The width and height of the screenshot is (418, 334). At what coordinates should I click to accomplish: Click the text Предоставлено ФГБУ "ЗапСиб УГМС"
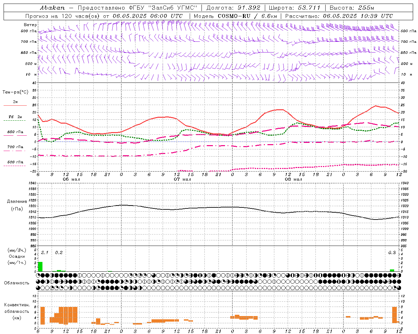[137, 8]
